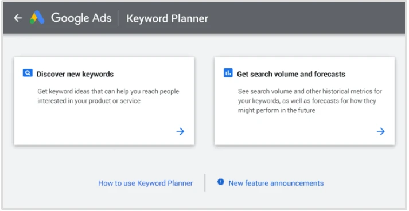Click the Keyword Planner header title
This screenshot has width=409, height=211.
[167, 18]
